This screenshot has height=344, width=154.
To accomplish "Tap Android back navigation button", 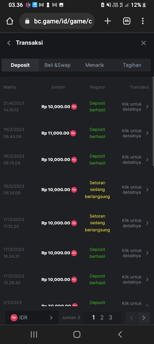I will [120, 334].
